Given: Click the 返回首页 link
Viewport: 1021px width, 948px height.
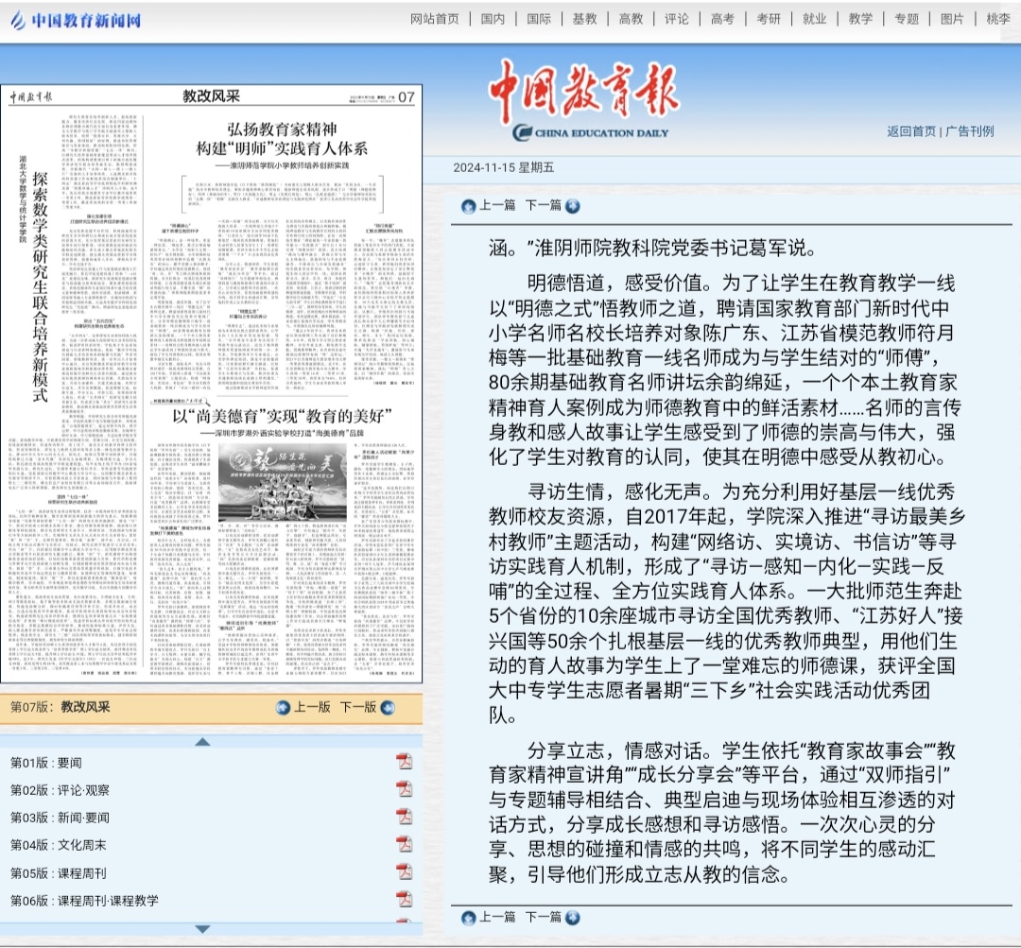Looking at the screenshot, I should [x=911, y=131].
